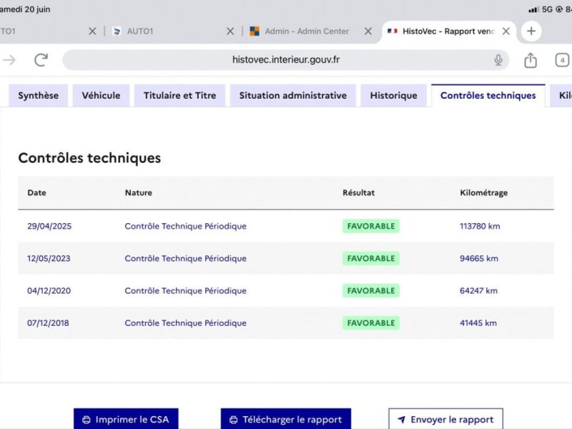
Task: Switch to the AUTO1 browser tab
Action: (x=140, y=31)
